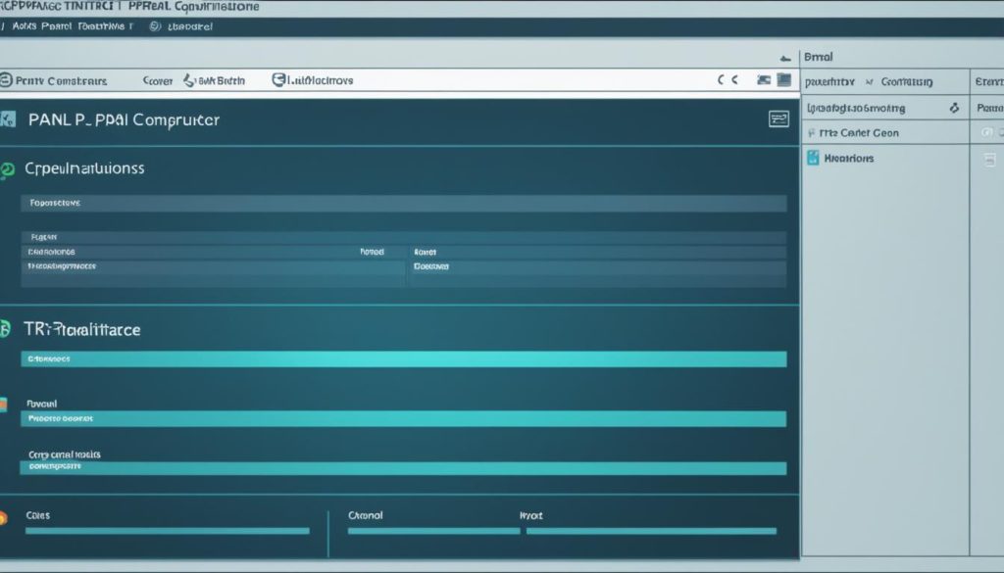Click the bar under Irvot
This screenshot has height=573, width=1004.
[651, 531]
